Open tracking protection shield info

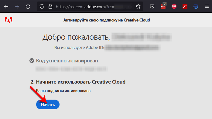(x=42, y=6)
